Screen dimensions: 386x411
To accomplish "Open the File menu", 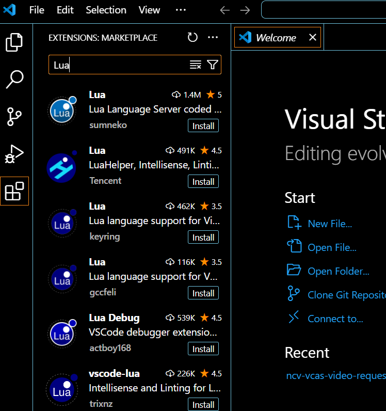I will click(37, 10).
